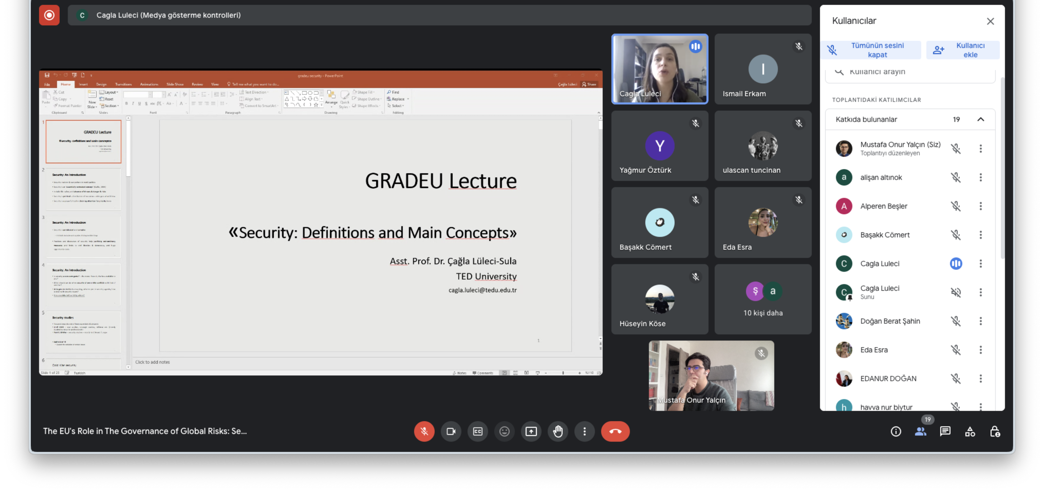Viewport: 1044px width, 492px height.
Task: Click Kullanıcı ekle button
Action: point(963,50)
